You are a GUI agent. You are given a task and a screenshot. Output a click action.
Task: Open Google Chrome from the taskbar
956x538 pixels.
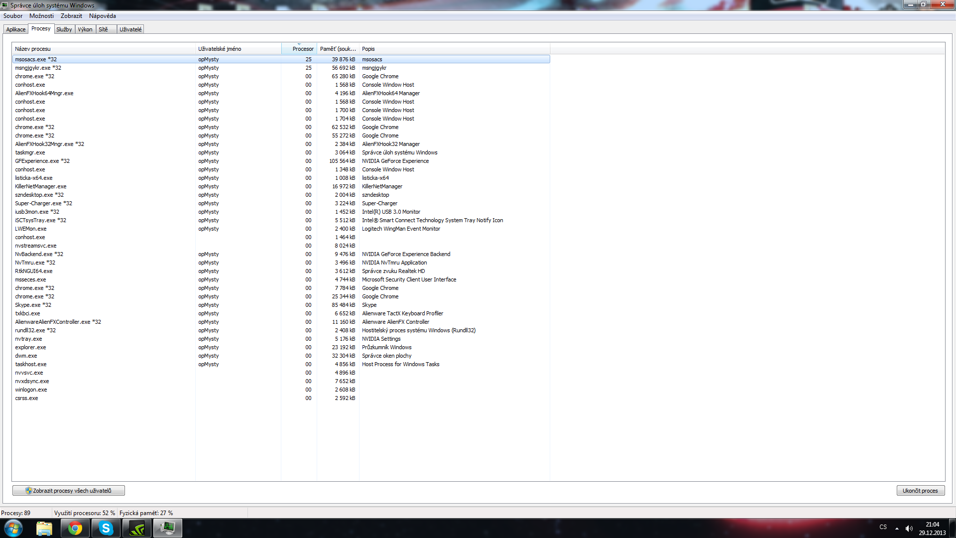coord(75,528)
